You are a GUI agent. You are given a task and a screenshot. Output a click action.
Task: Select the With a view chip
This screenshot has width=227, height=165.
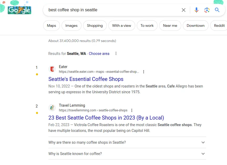[122, 25]
